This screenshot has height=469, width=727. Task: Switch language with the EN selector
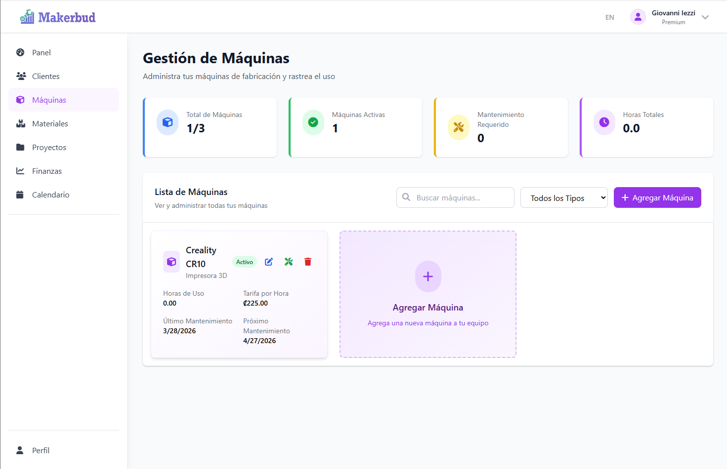(609, 17)
